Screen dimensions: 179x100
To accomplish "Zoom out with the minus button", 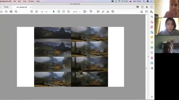I will pyautogui.click(x=63, y=12).
